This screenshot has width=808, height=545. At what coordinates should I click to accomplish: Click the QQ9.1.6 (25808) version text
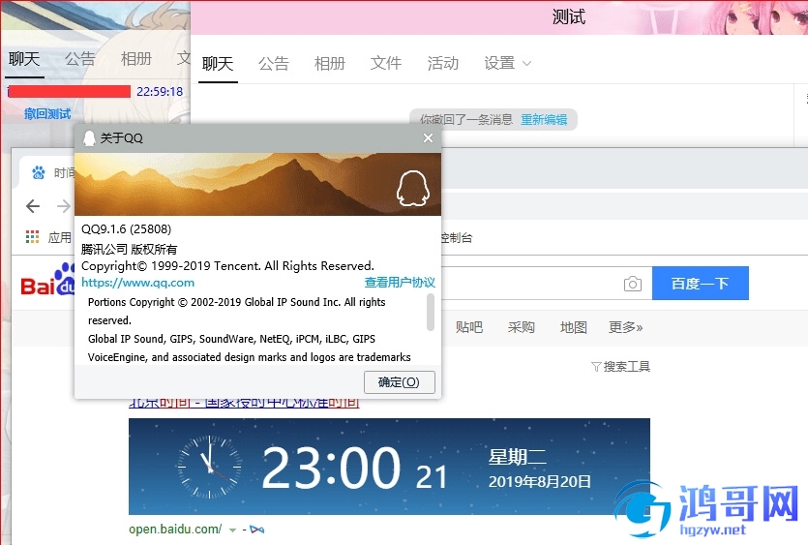[x=126, y=228]
